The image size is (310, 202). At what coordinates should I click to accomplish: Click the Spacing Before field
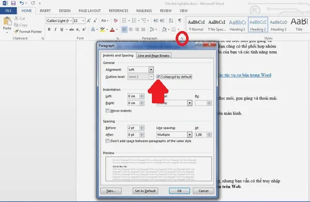133,128
